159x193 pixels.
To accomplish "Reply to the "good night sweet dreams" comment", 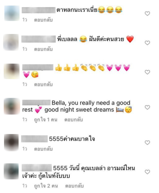I will [73, 120].
